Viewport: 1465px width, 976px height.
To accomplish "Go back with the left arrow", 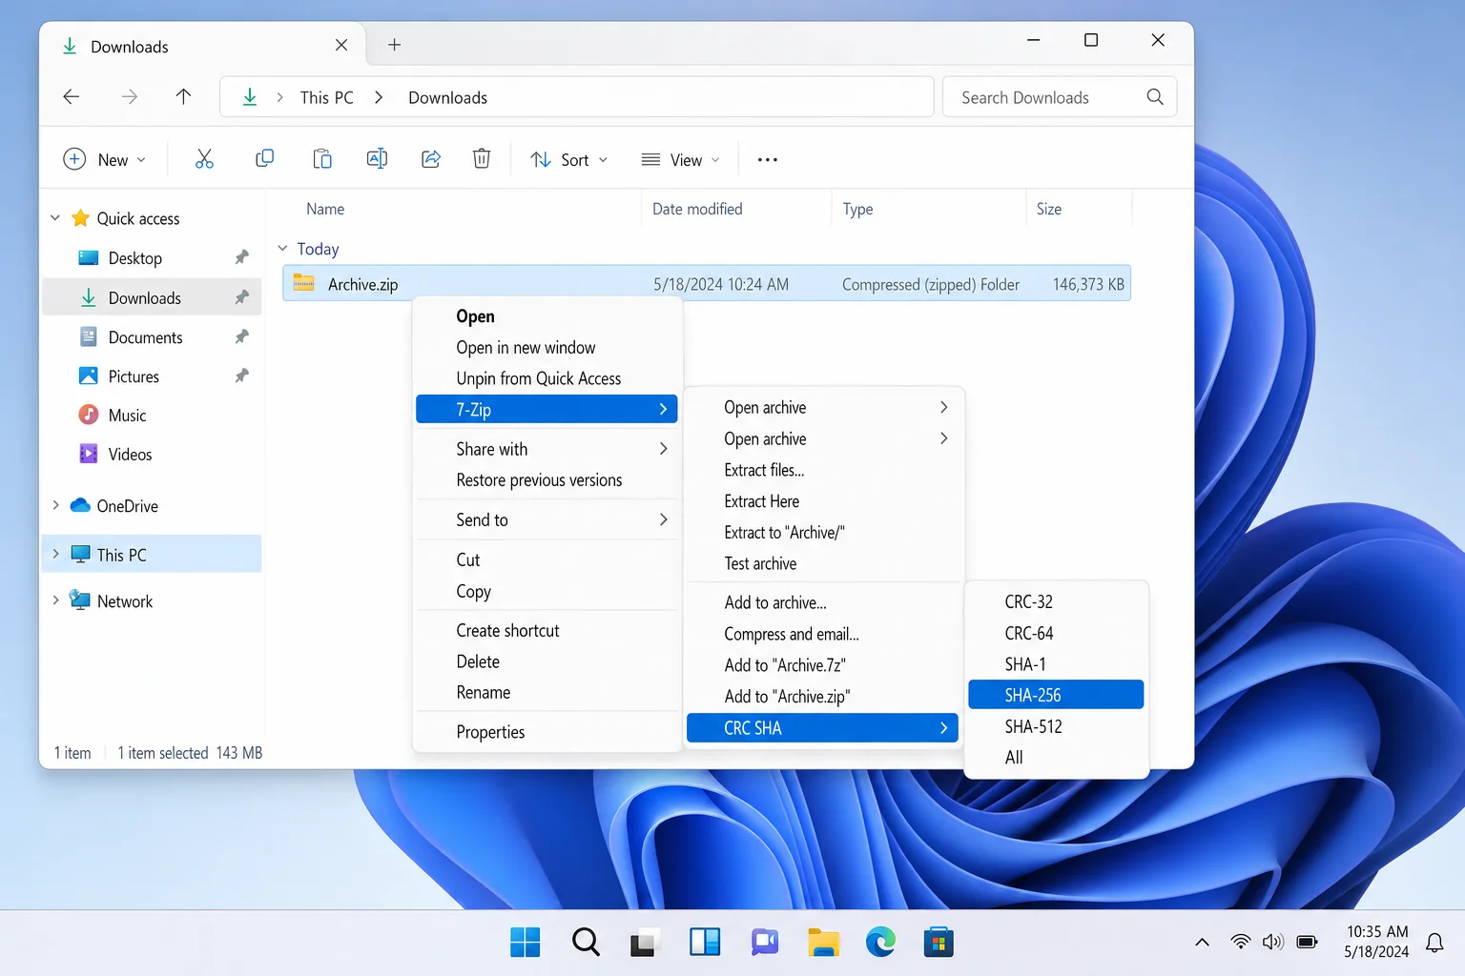I will click(x=71, y=96).
